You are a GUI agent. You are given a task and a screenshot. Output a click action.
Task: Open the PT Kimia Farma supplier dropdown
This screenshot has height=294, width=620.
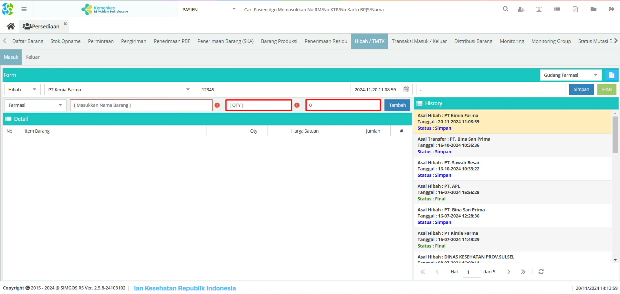click(x=119, y=90)
